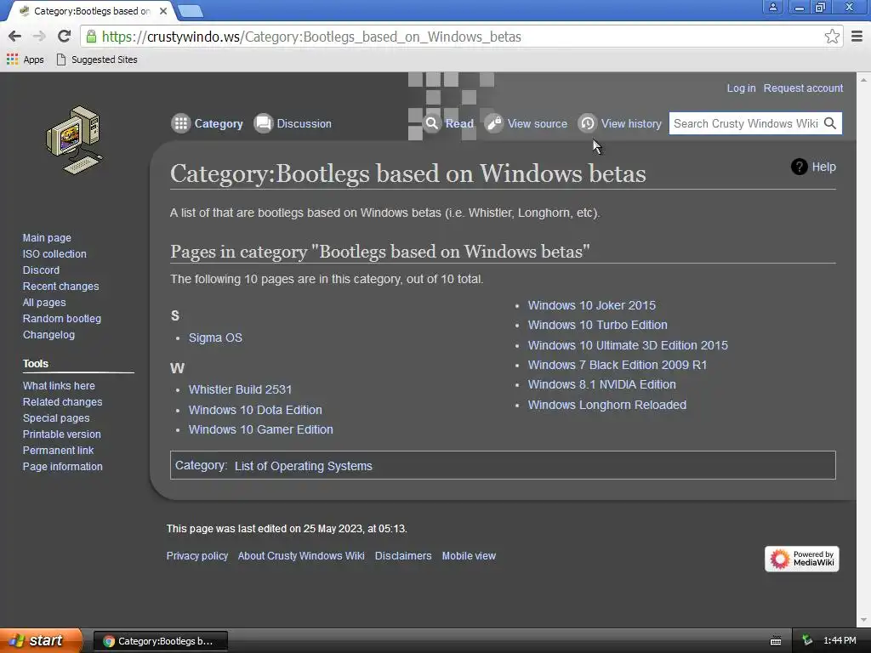View Recent changes
Screen dimensions: 871x653
tap(60, 286)
